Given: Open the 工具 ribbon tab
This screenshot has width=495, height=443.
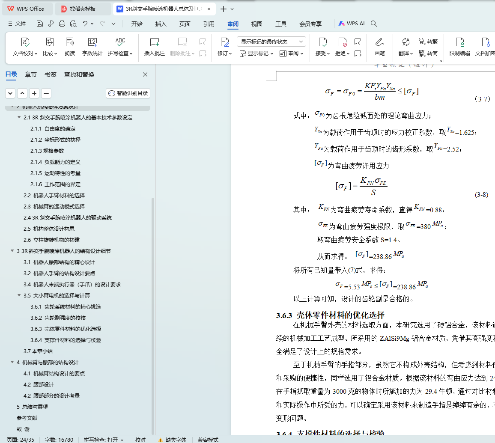Looking at the screenshot, I should pos(280,24).
